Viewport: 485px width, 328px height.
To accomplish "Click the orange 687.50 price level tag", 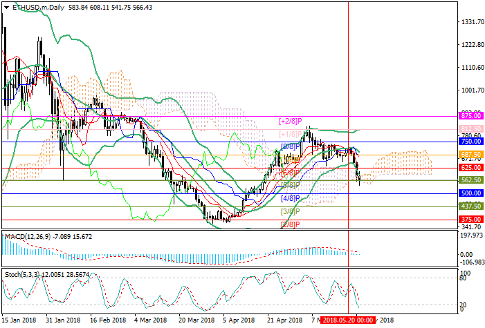I will click(470, 154).
